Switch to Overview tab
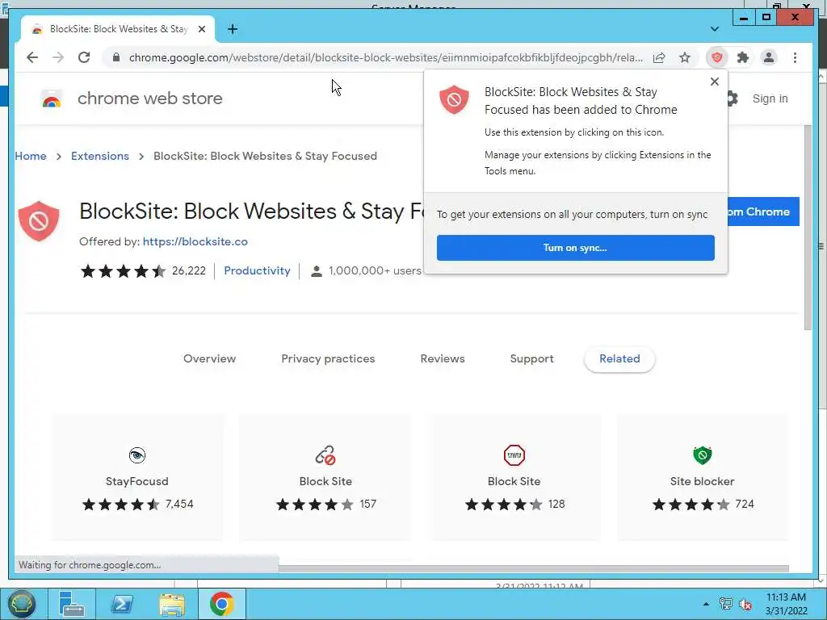This screenshot has height=620, width=827. 209,358
